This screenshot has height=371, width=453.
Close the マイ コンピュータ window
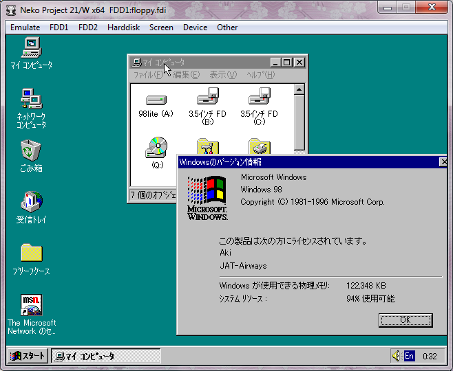tap(299, 63)
